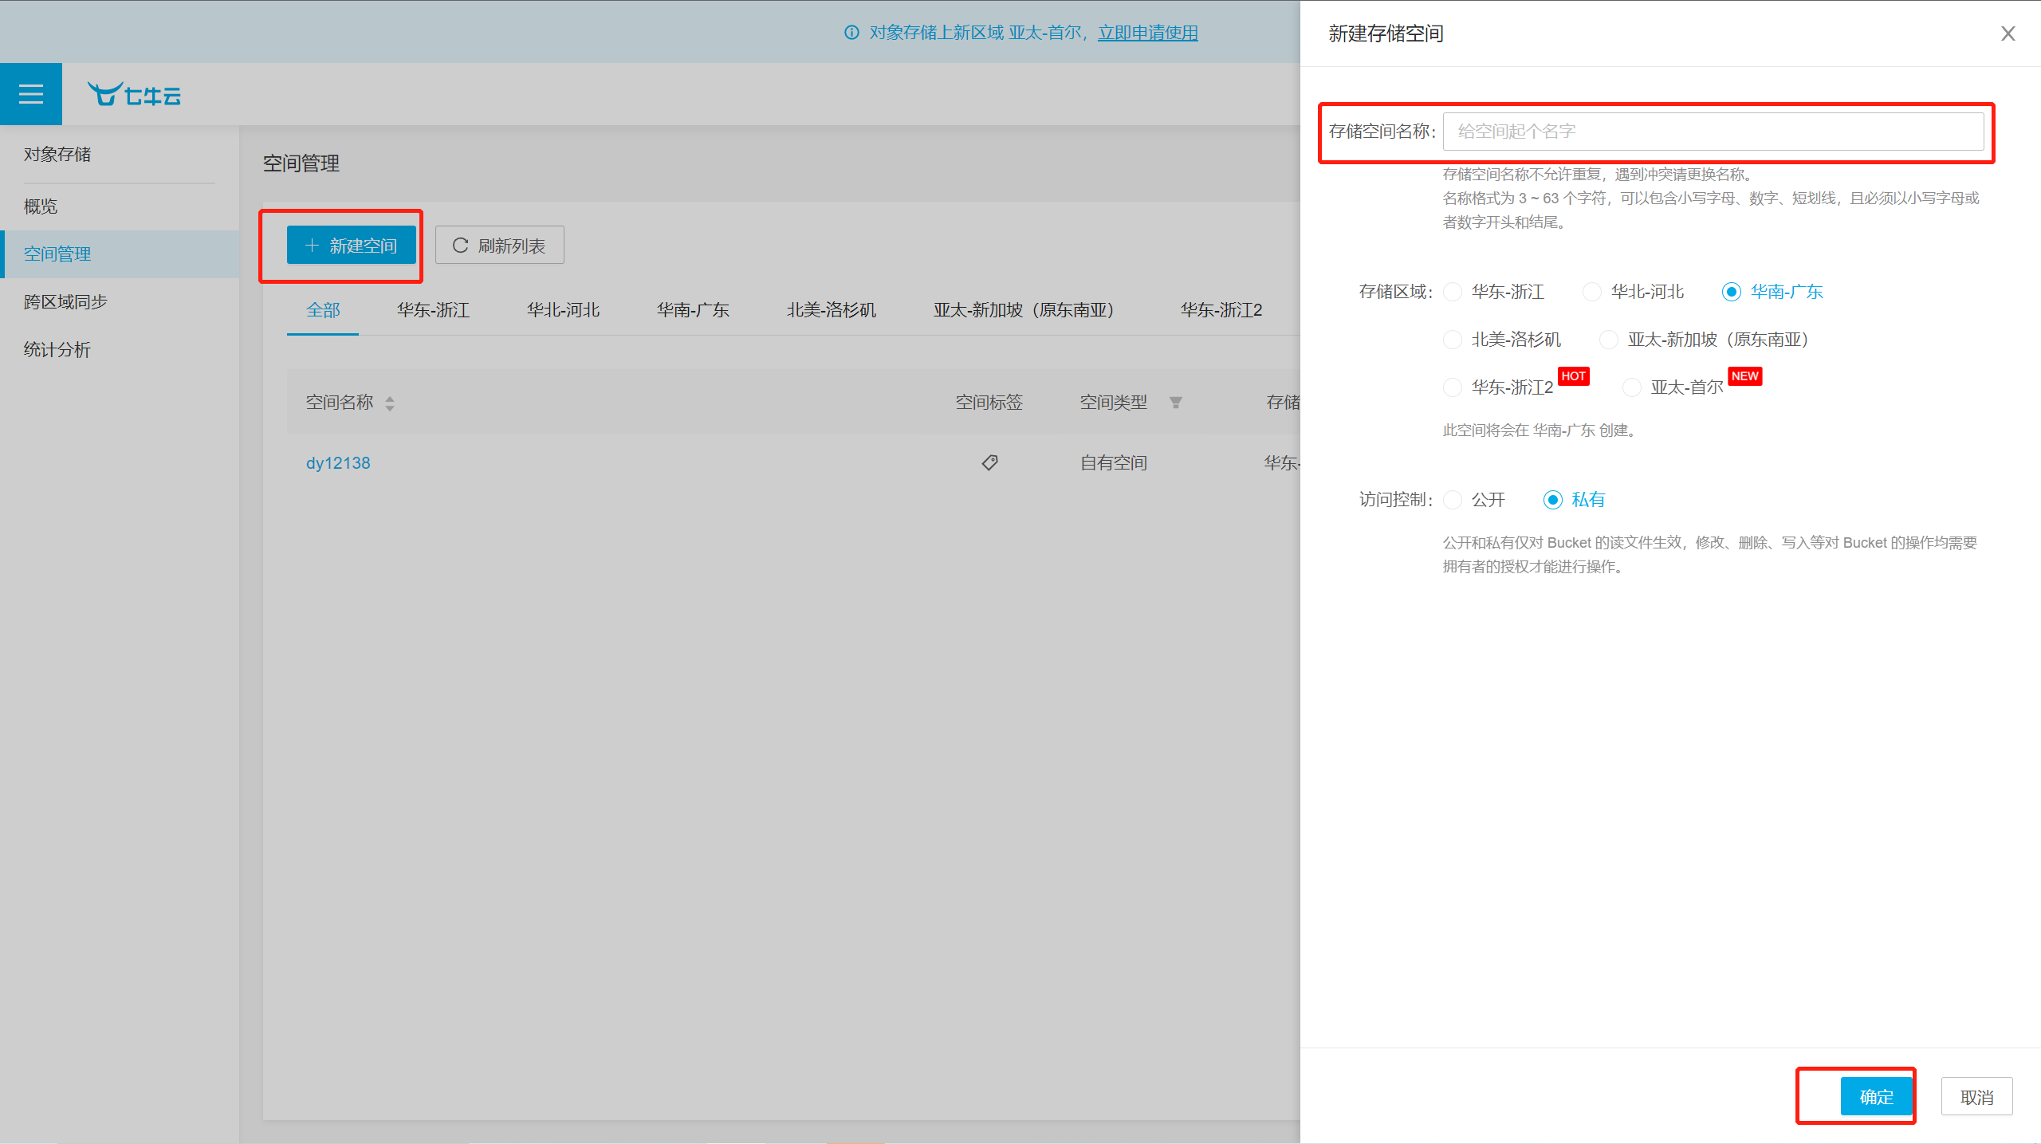Click the Qiniu Cloud logo
This screenshot has height=1144, width=2041.
(x=134, y=95)
